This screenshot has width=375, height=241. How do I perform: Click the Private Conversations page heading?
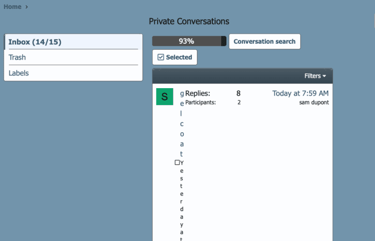tap(189, 22)
